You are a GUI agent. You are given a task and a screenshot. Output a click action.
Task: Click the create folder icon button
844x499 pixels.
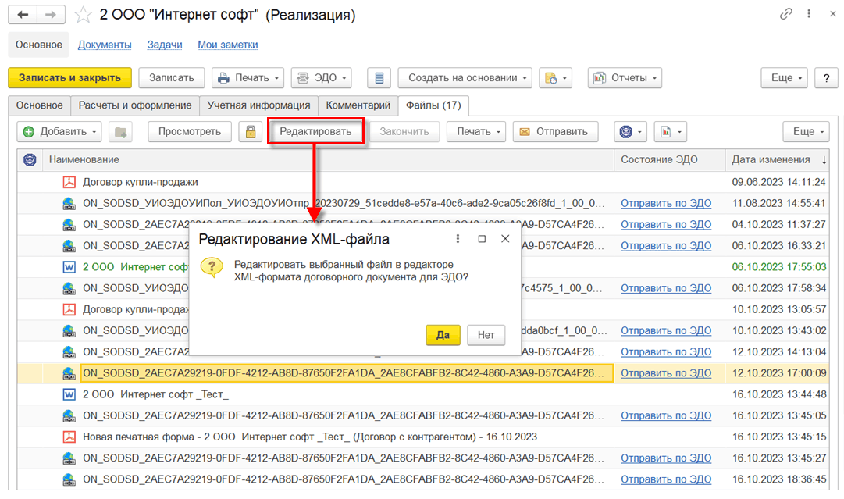click(120, 131)
